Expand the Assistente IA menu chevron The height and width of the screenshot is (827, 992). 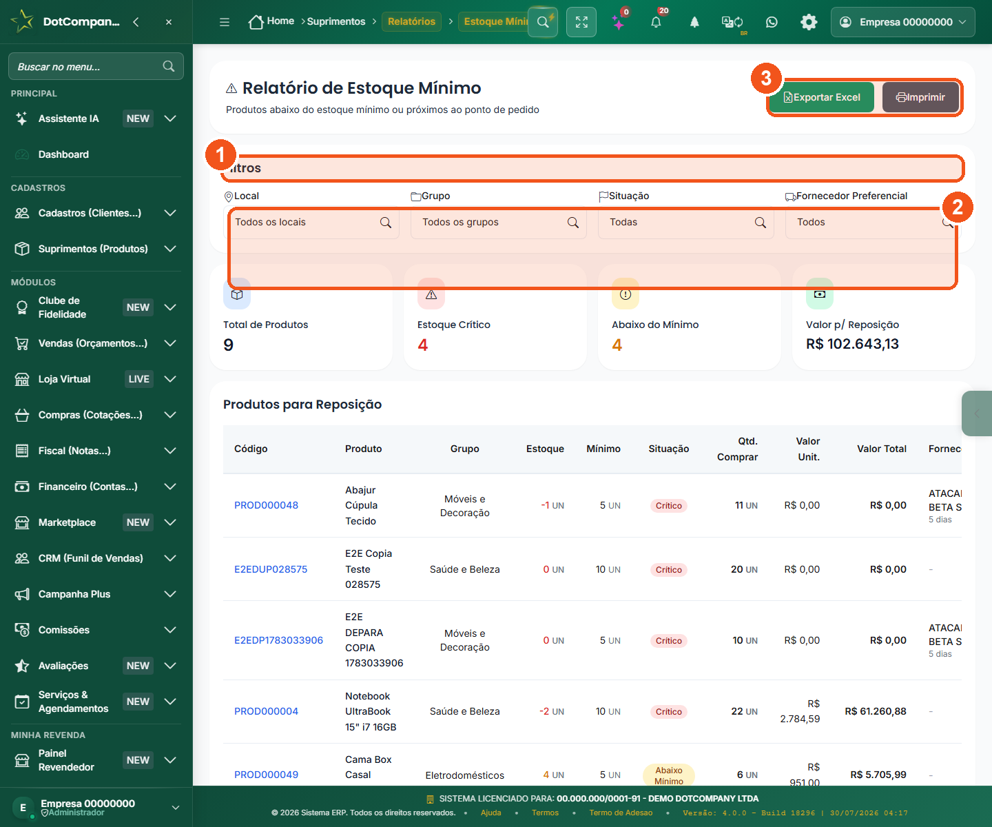tap(170, 119)
